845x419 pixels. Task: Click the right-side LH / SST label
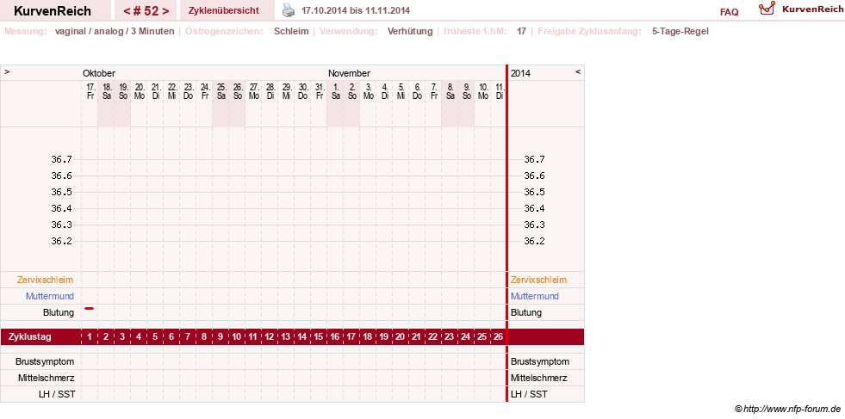pos(529,394)
